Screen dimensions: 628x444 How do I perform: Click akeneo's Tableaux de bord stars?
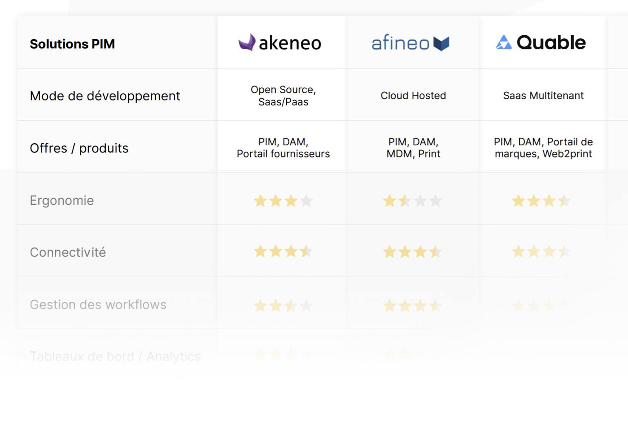tap(283, 354)
